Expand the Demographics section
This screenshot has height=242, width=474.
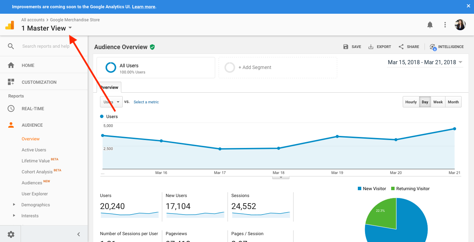[35, 205]
